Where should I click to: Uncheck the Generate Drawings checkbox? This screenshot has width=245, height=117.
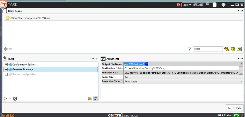(x=6, y=69)
